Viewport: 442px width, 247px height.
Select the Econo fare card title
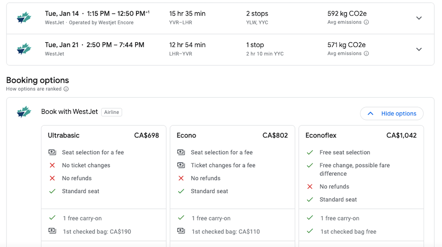[x=186, y=135]
